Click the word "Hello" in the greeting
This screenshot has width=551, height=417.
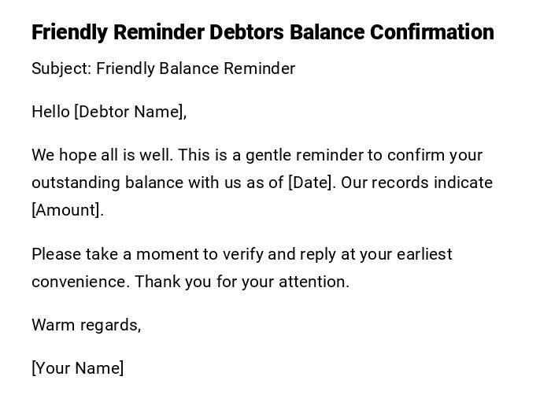click(50, 112)
